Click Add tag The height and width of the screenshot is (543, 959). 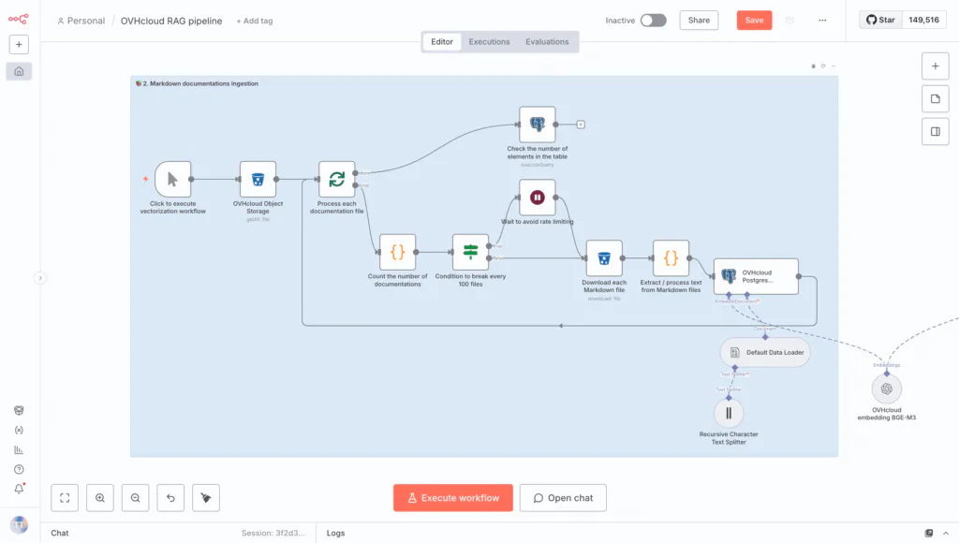[x=255, y=21]
